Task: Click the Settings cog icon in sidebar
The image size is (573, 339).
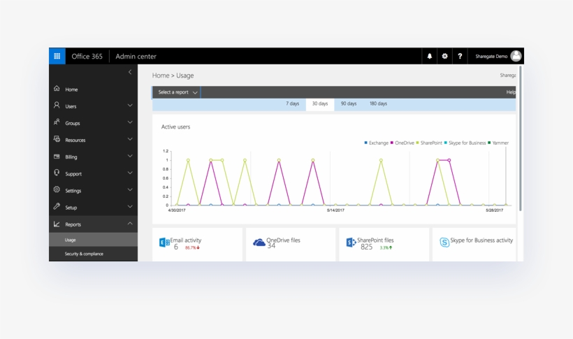Action: click(x=57, y=189)
